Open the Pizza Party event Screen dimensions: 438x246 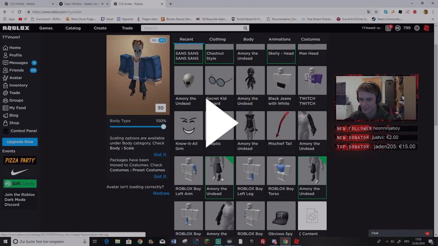20,160
